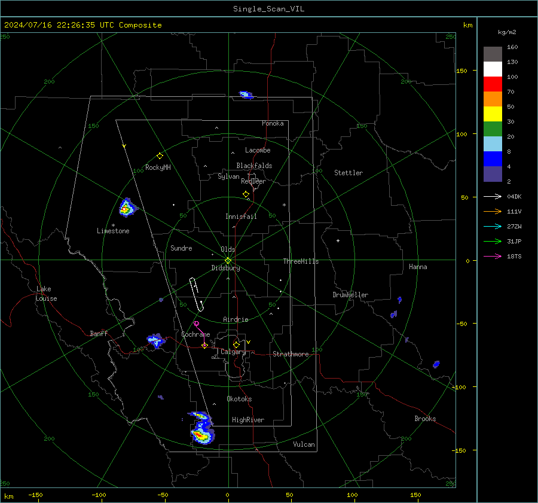538x503 pixels.
Task: Click the Sylvan map label
Action: [x=228, y=176]
